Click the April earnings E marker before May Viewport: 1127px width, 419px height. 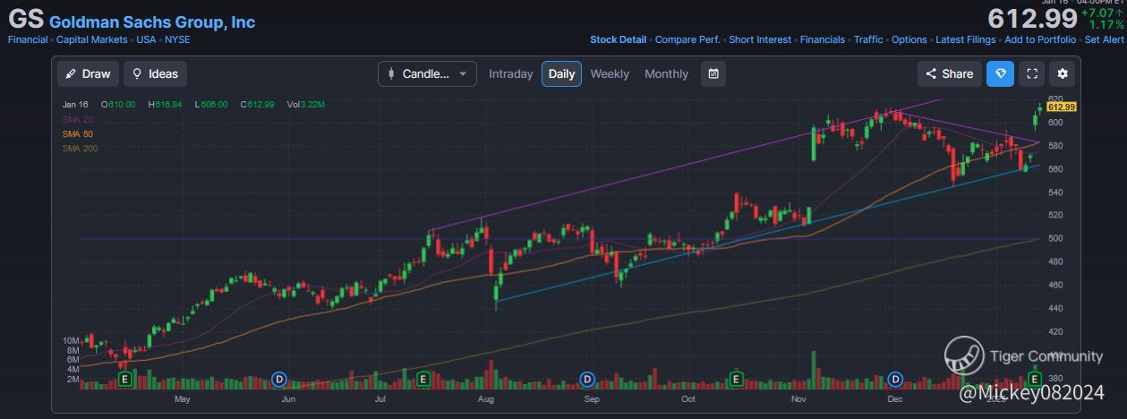[x=124, y=380]
